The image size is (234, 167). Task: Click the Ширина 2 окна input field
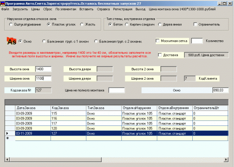point(168,78)
